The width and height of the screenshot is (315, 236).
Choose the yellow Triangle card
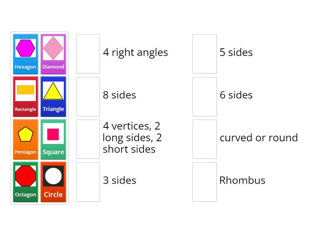pyautogui.click(x=53, y=96)
